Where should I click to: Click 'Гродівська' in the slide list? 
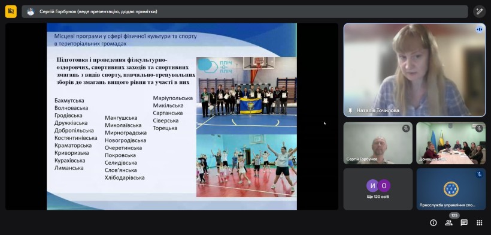pos(68,116)
